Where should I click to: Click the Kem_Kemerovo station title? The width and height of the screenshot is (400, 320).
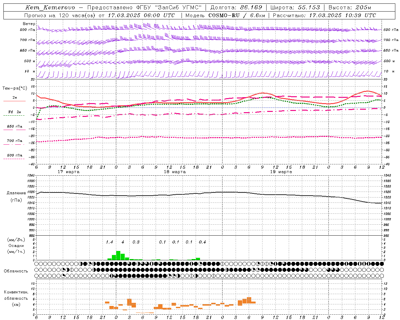[50, 7]
